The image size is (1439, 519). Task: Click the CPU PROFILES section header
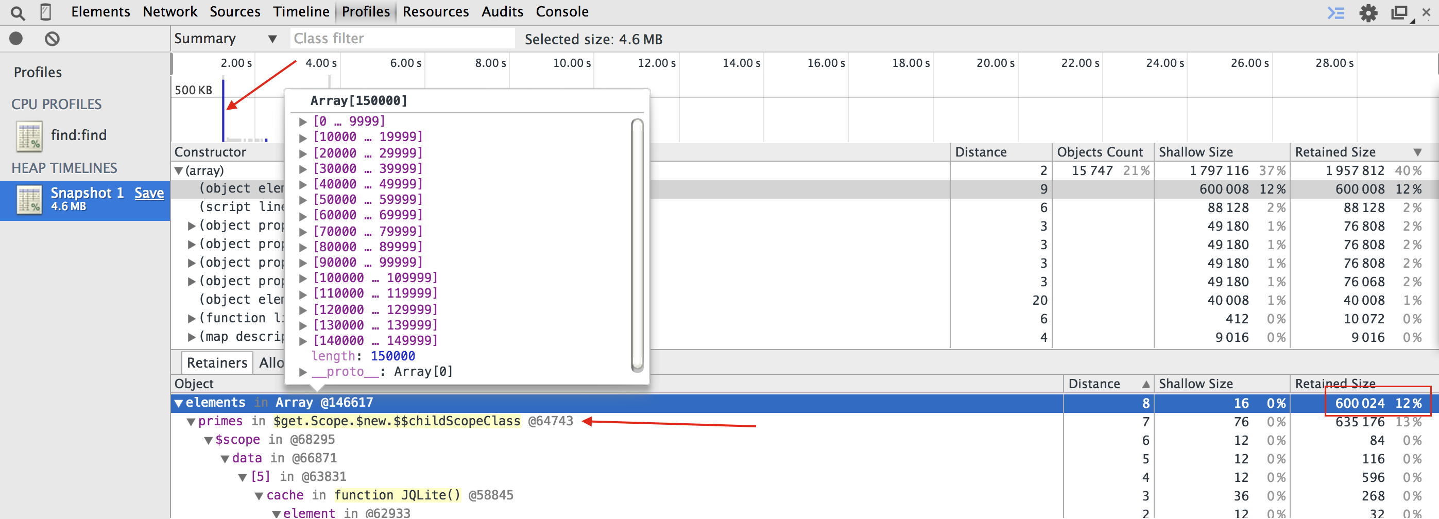coord(57,105)
